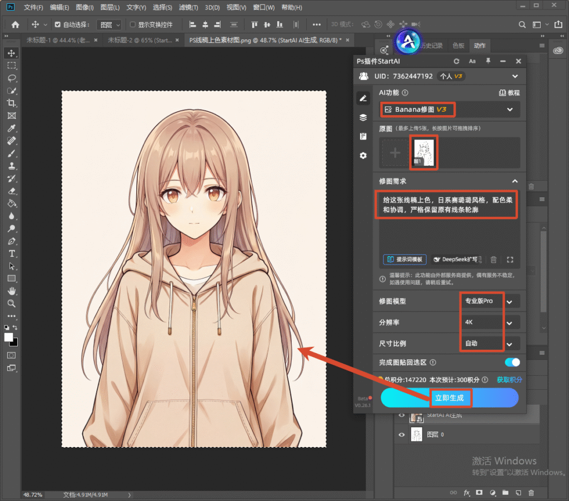The width and height of the screenshot is (569, 501).
Task: Toggle the 完成图贴回选区 switch
Action: (x=512, y=363)
